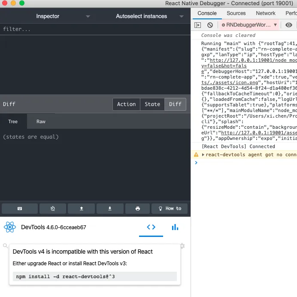The image size is (297, 297).
Task: Click the console prompt input line
Action: point(246,163)
